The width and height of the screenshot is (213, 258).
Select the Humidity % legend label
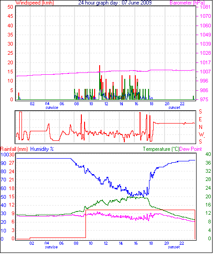pyautogui.click(x=42, y=149)
